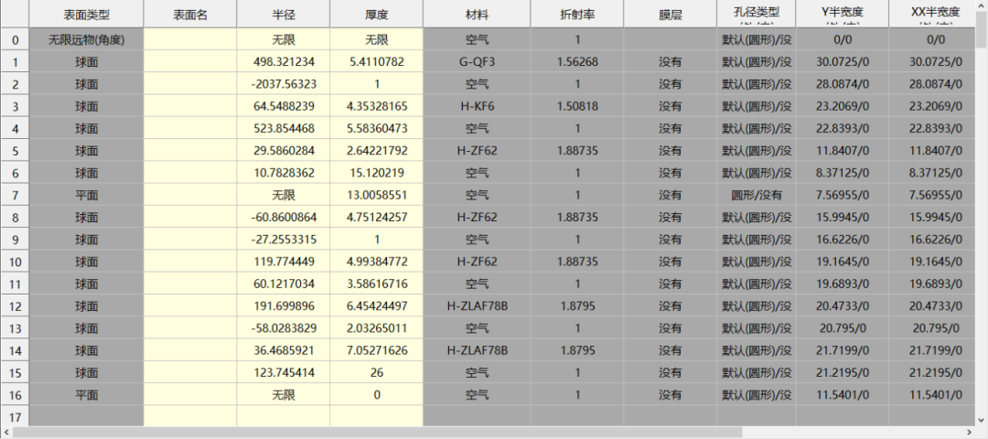The height and width of the screenshot is (439, 988).
Task: Click radius value 191.699896
Action: (x=284, y=306)
